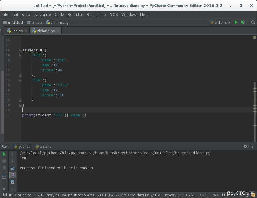Close the zidiand.py editor tab
This screenshot has width=257, height=198.
tap(58, 31)
